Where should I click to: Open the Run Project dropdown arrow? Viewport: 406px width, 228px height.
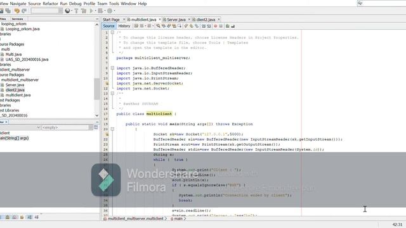pos(95,11)
